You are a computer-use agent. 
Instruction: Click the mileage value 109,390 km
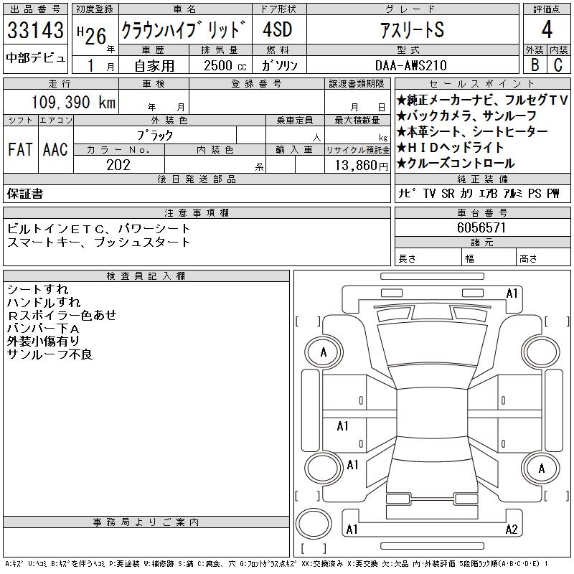point(72,103)
